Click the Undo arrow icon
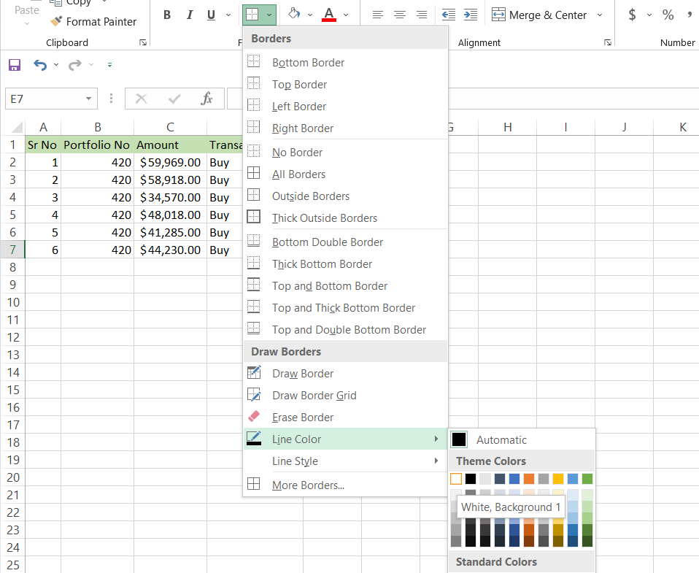The image size is (699, 573). 40,66
